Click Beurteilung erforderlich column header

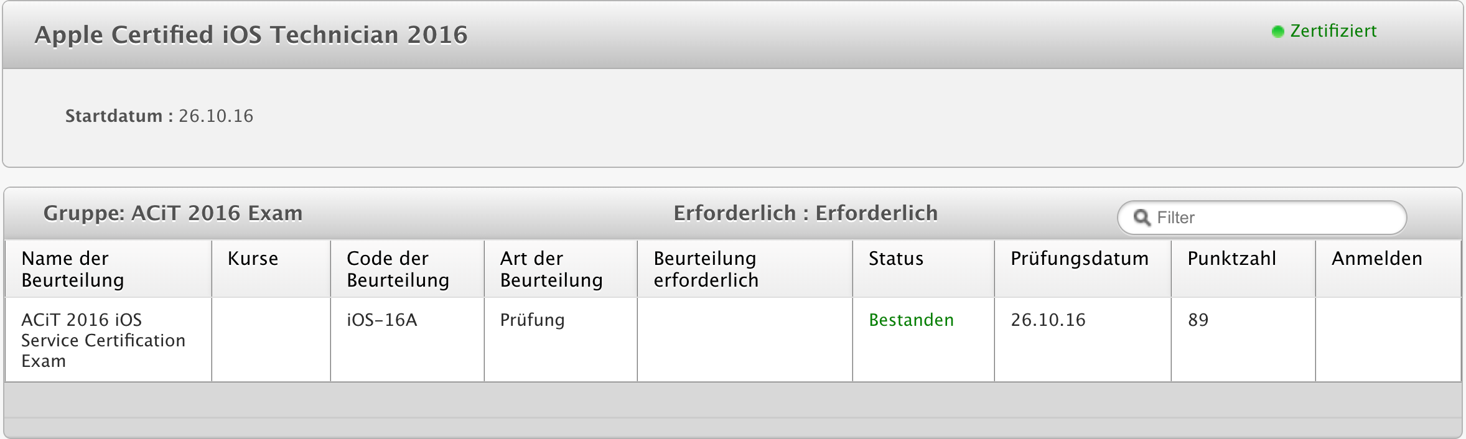pos(706,269)
